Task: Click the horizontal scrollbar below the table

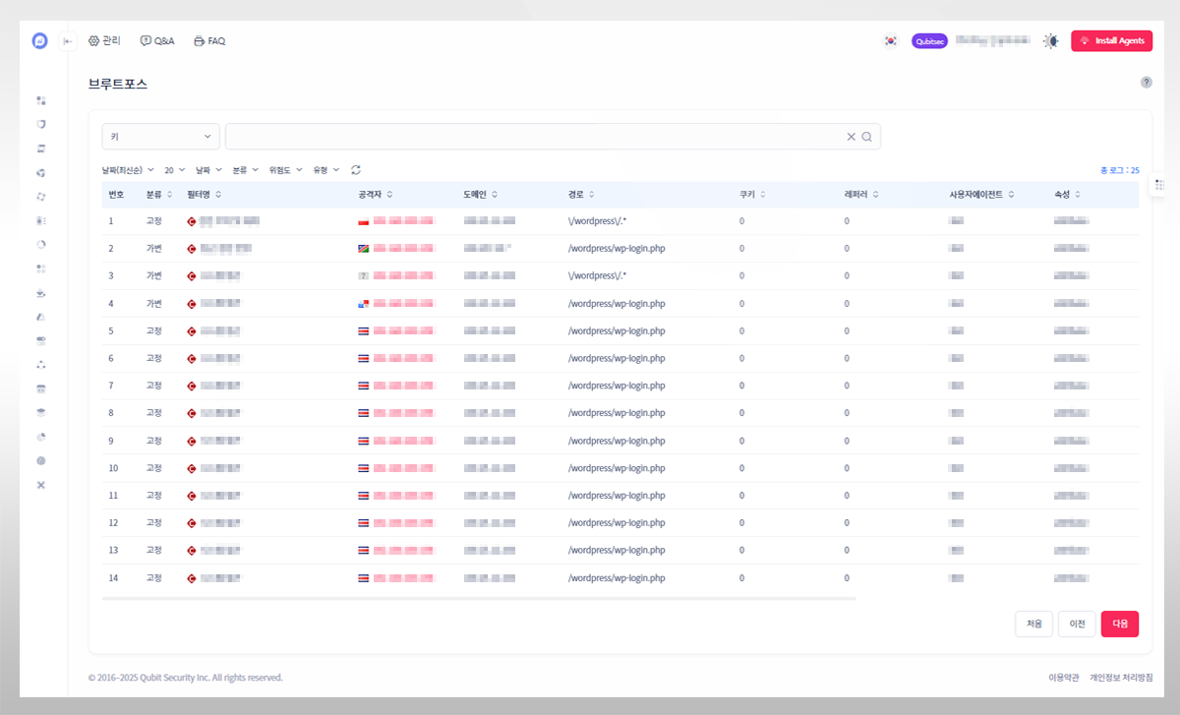Action: click(x=479, y=598)
